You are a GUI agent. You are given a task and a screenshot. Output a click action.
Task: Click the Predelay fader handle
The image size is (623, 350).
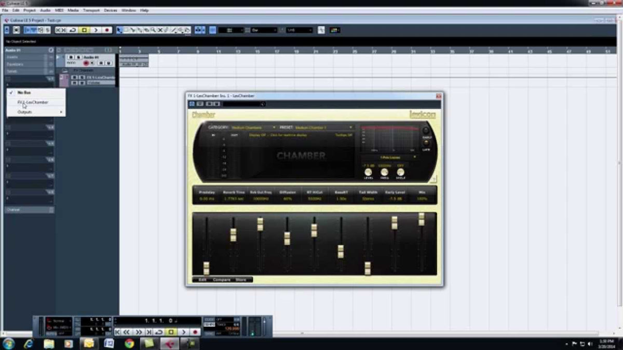tap(206, 268)
